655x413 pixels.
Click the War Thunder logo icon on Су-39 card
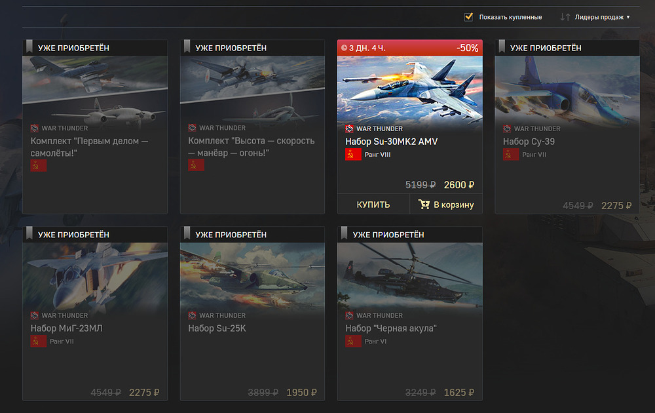coord(507,128)
